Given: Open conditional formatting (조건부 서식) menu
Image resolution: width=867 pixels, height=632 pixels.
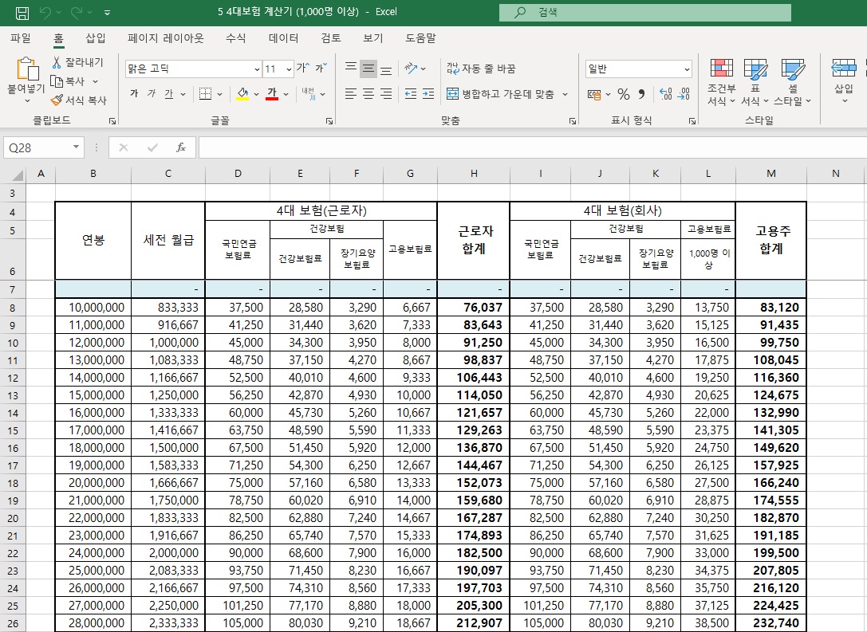Looking at the screenshot, I should pos(722,82).
